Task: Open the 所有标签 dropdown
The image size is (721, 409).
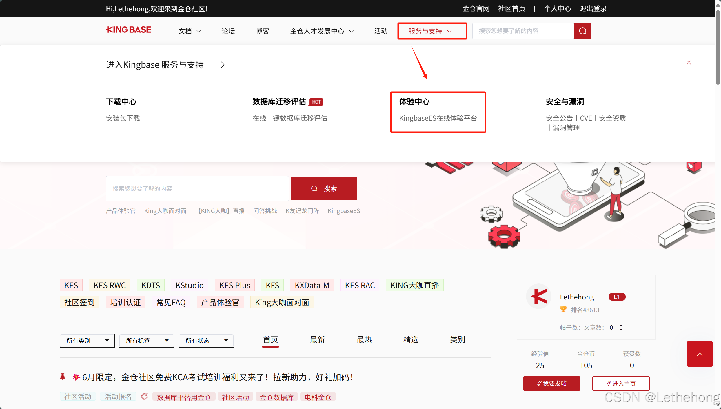Action: point(147,341)
